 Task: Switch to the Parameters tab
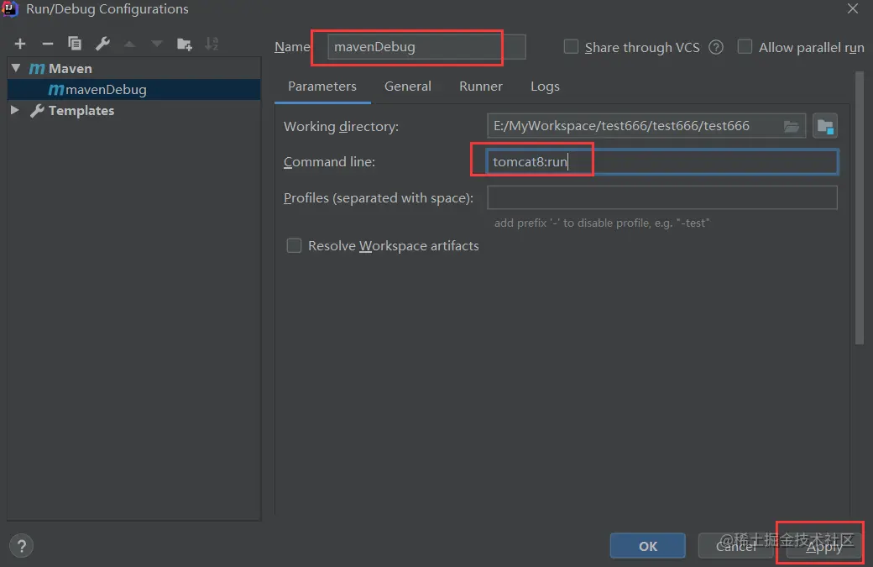tap(322, 87)
